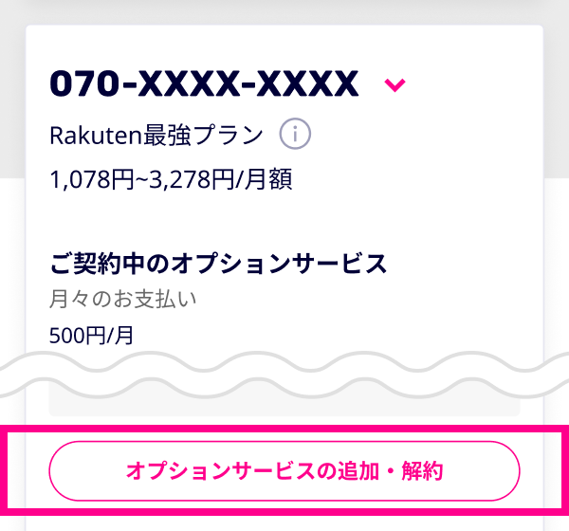Click the 最強プラン text
This screenshot has height=531, width=569.
(202, 136)
